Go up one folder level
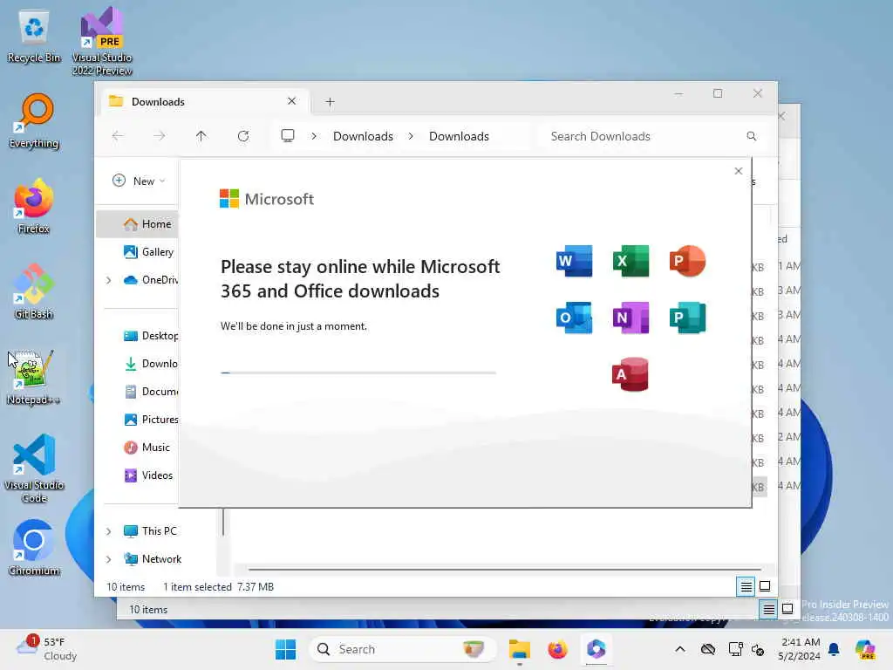The width and height of the screenshot is (893, 670). [x=201, y=136]
